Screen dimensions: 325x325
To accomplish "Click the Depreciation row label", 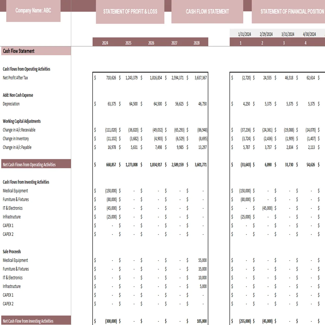I will (x=12, y=104).
